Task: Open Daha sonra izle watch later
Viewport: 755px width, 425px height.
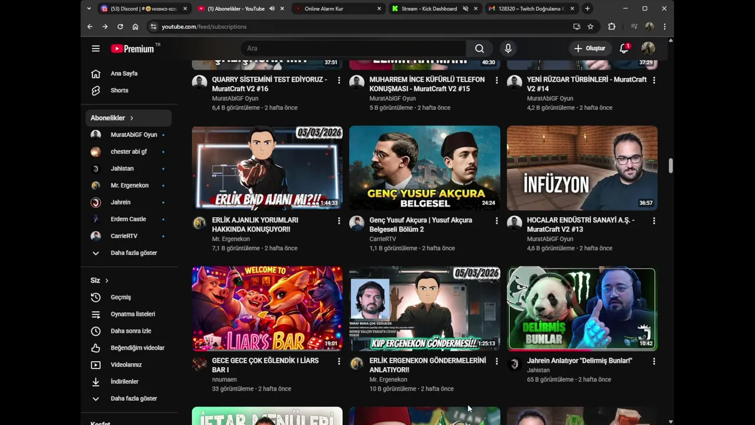Action: click(x=129, y=331)
